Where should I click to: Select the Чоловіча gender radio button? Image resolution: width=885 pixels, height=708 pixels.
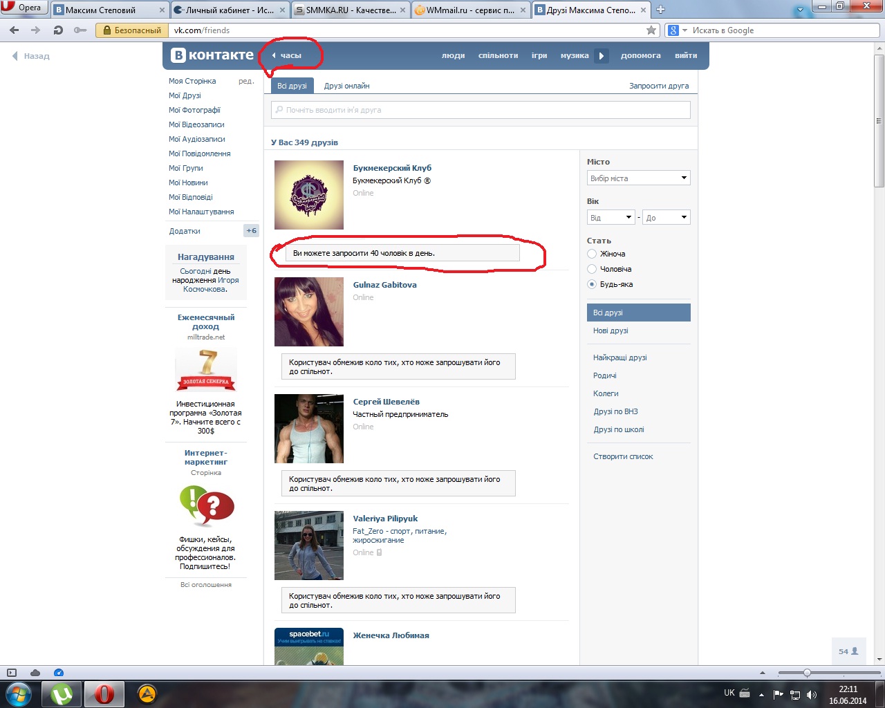click(592, 269)
